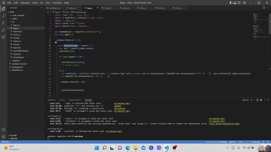Switch to the package.json editor tab

[x=54, y=8]
